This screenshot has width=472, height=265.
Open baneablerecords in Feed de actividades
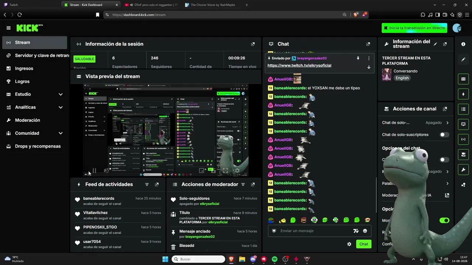[x=99, y=198]
